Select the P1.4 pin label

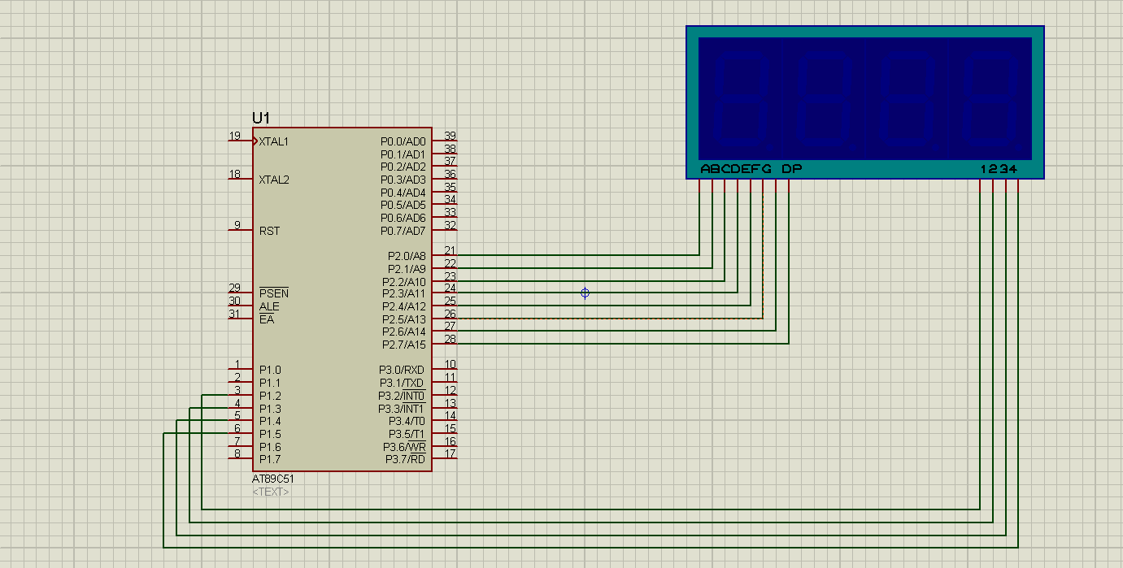[270, 421]
